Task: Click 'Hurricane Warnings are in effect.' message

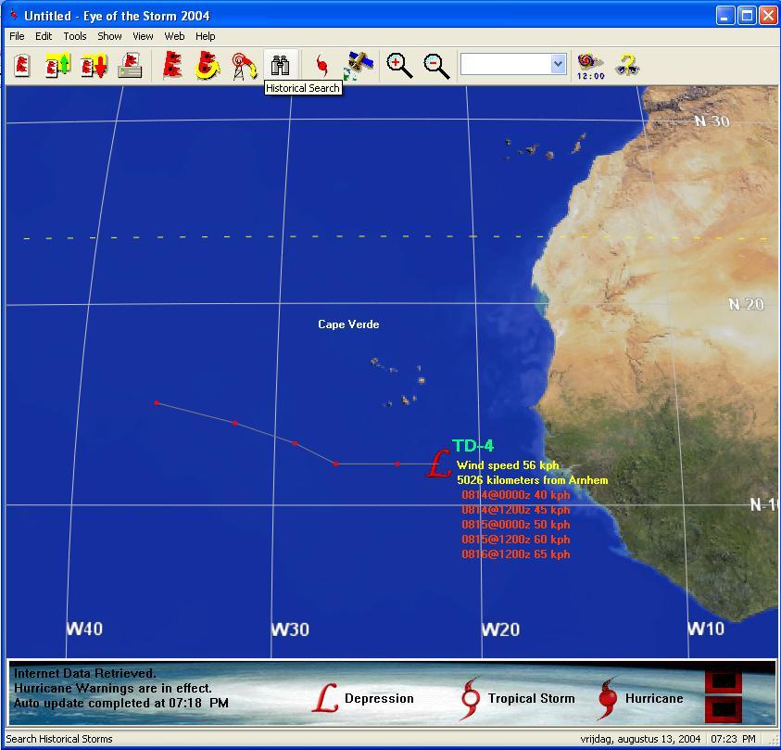Action: point(113,688)
